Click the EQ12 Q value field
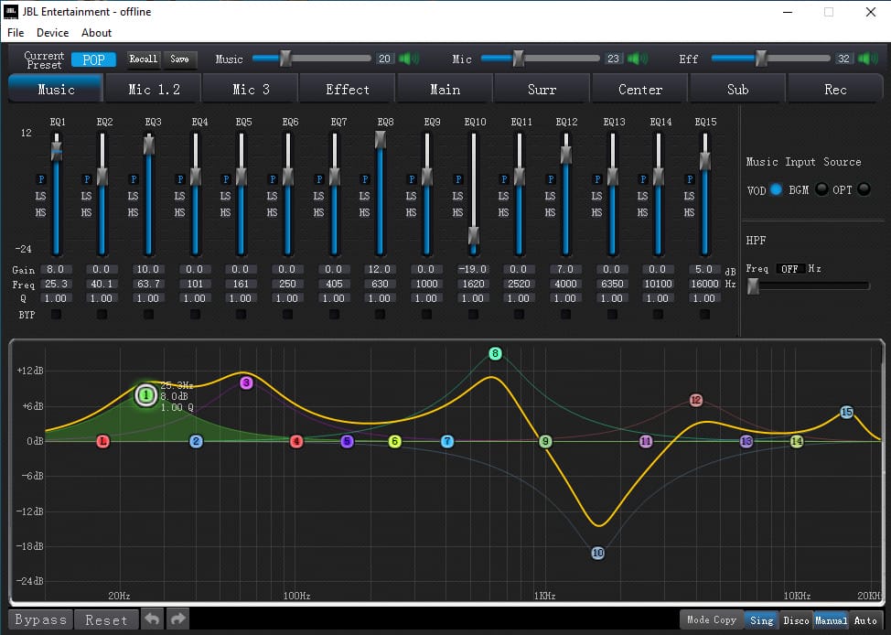 564,298
